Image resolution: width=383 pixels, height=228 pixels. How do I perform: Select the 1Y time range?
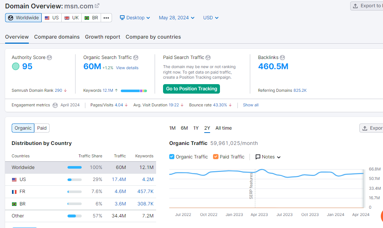pos(196,128)
